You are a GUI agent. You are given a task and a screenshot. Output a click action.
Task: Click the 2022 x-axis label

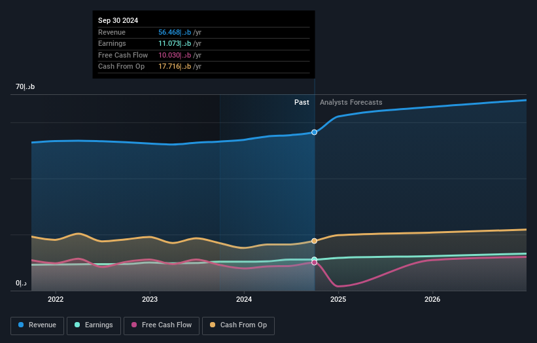tap(56, 300)
